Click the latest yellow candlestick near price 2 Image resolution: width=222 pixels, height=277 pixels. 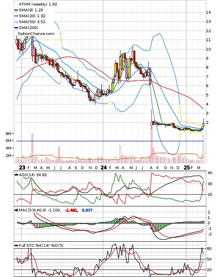tap(204, 125)
